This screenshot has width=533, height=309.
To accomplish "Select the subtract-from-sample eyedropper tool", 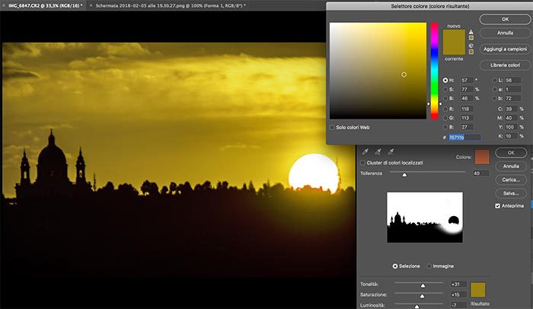I will click(391, 152).
